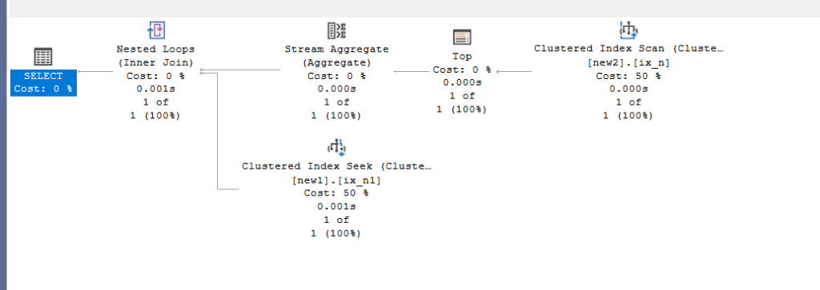Select the Top operator icon

coord(462,37)
